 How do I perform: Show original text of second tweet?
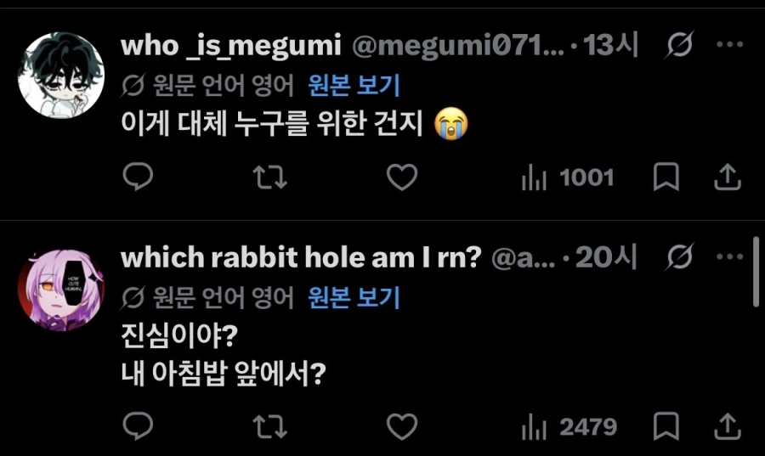click(x=354, y=297)
